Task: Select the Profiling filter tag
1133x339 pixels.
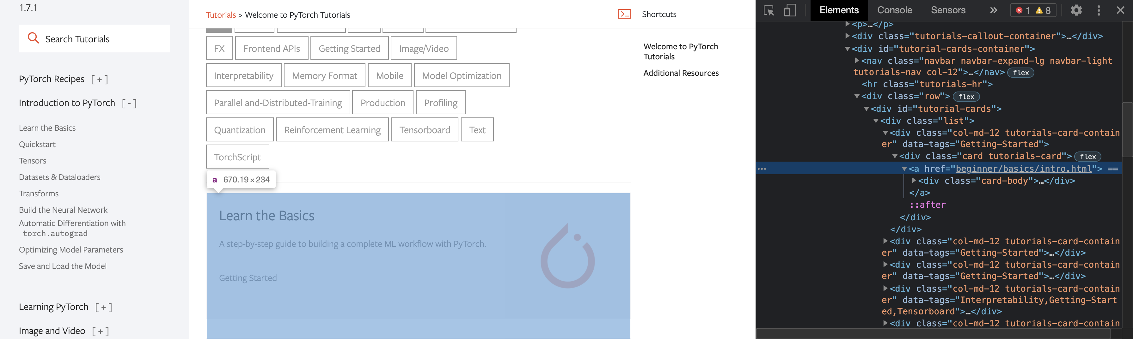Action: coord(441,103)
